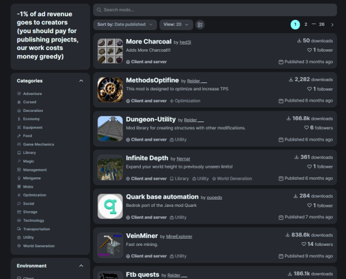This screenshot has height=279, width=346.
Task: Filter by the Storage category
Action: pos(27,212)
